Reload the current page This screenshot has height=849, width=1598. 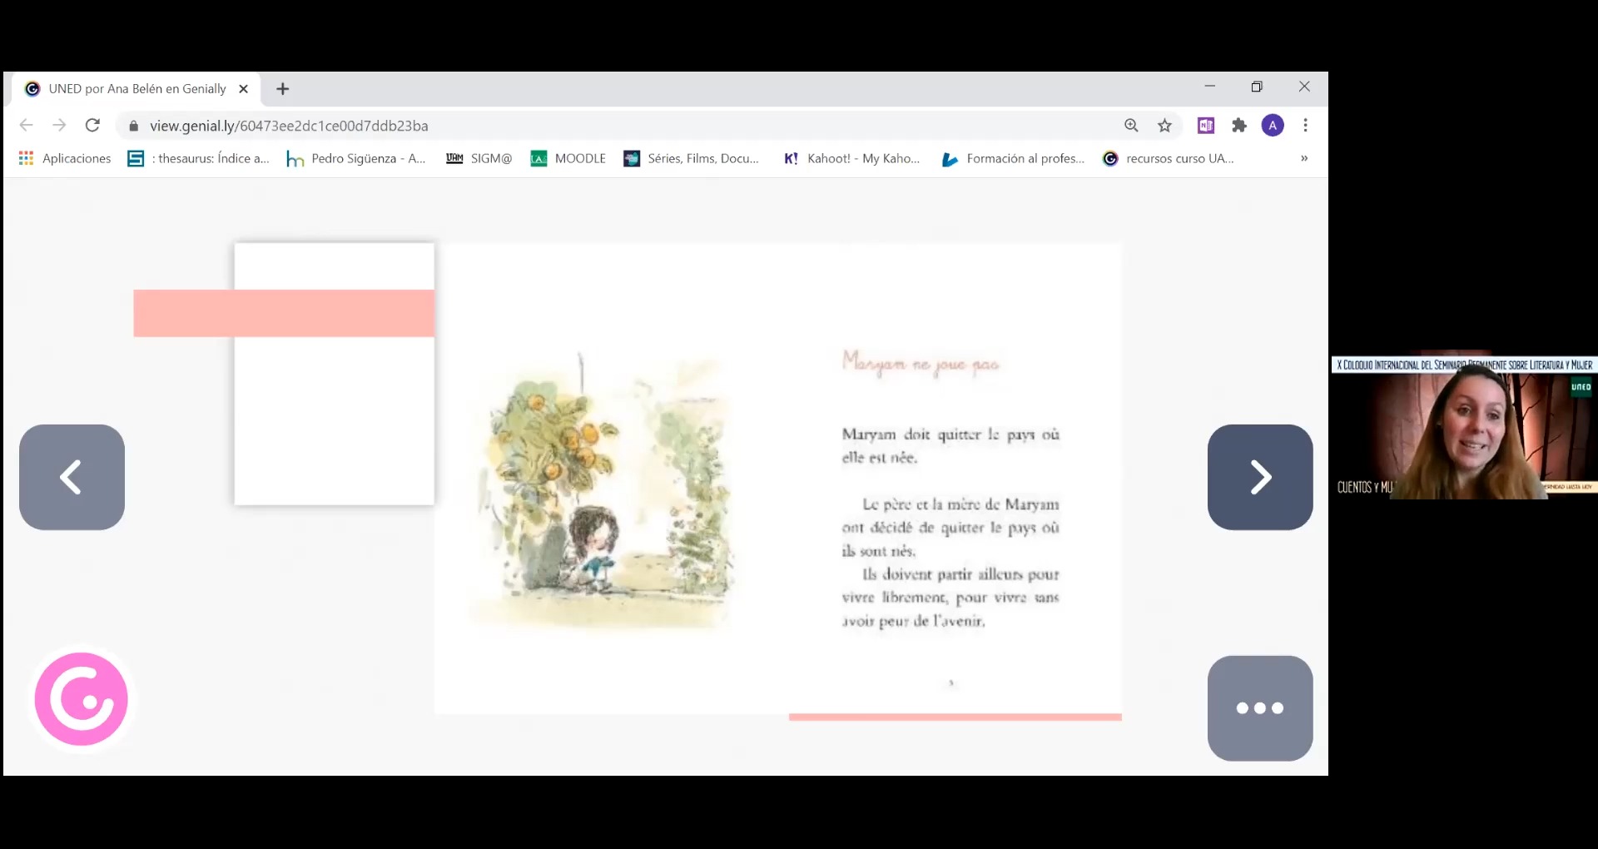coord(92,126)
